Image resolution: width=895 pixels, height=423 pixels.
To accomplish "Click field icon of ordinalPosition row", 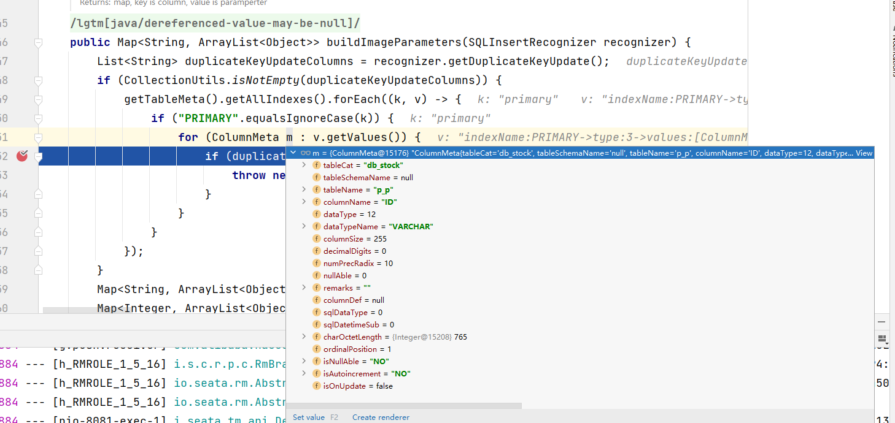I will coord(317,349).
